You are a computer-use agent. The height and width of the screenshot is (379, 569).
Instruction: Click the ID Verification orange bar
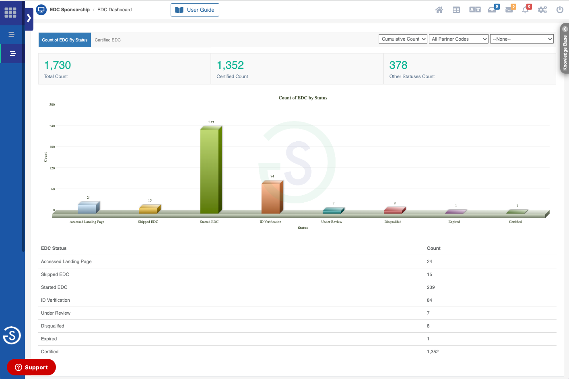272,197
